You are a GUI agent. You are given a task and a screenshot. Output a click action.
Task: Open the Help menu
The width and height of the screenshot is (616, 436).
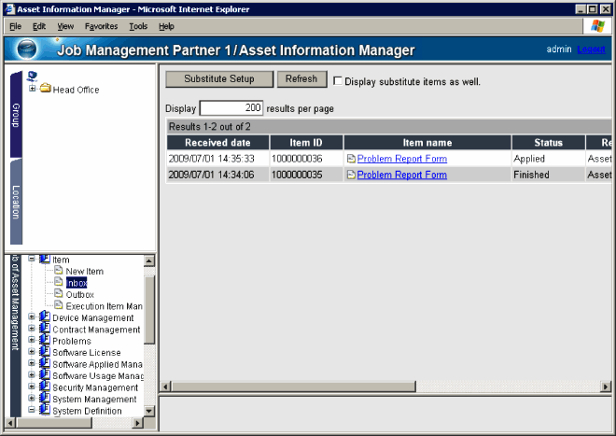pyautogui.click(x=166, y=26)
